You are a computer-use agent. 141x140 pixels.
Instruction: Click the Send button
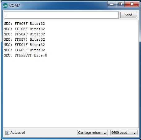coord(129,15)
